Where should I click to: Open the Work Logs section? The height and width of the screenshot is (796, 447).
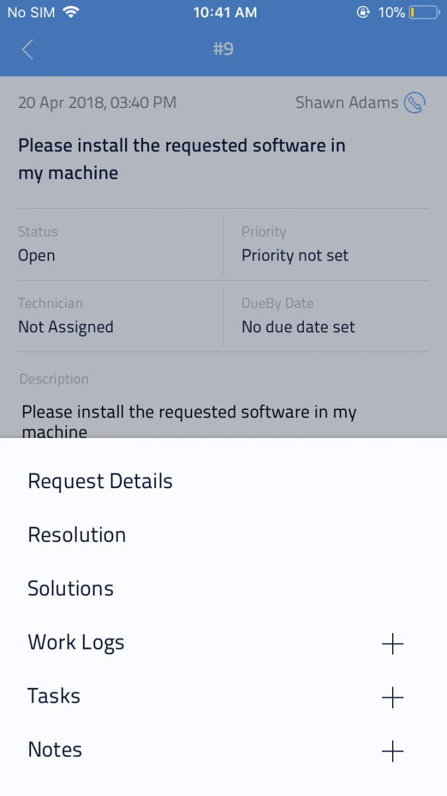76,643
